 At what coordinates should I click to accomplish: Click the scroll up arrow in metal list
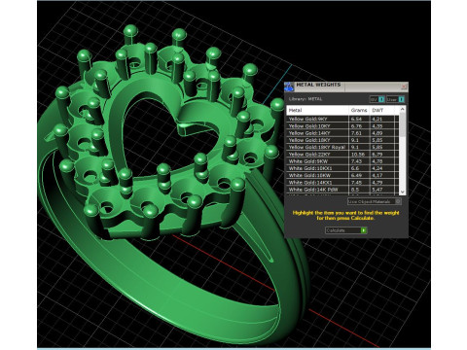tap(403, 109)
